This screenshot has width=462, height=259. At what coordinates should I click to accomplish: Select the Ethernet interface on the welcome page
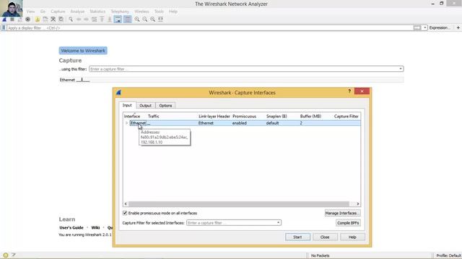pos(231,80)
